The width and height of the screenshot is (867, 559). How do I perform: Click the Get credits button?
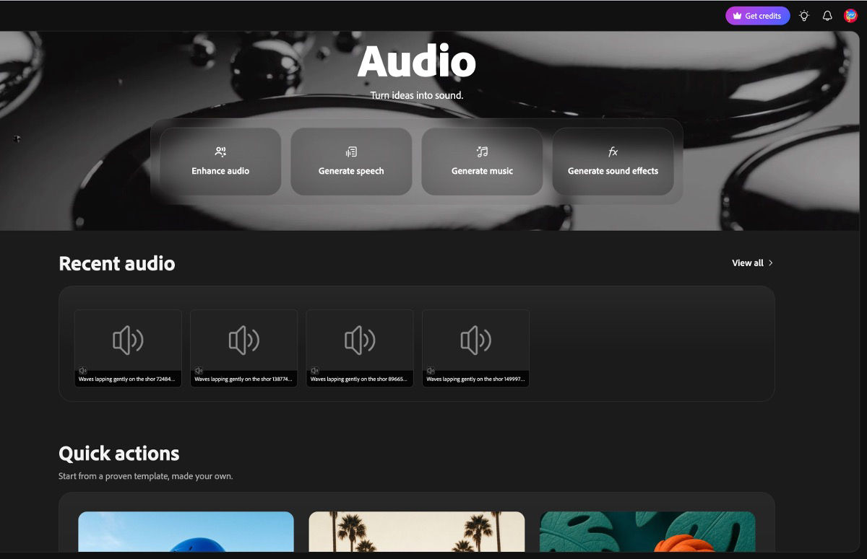(x=757, y=16)
